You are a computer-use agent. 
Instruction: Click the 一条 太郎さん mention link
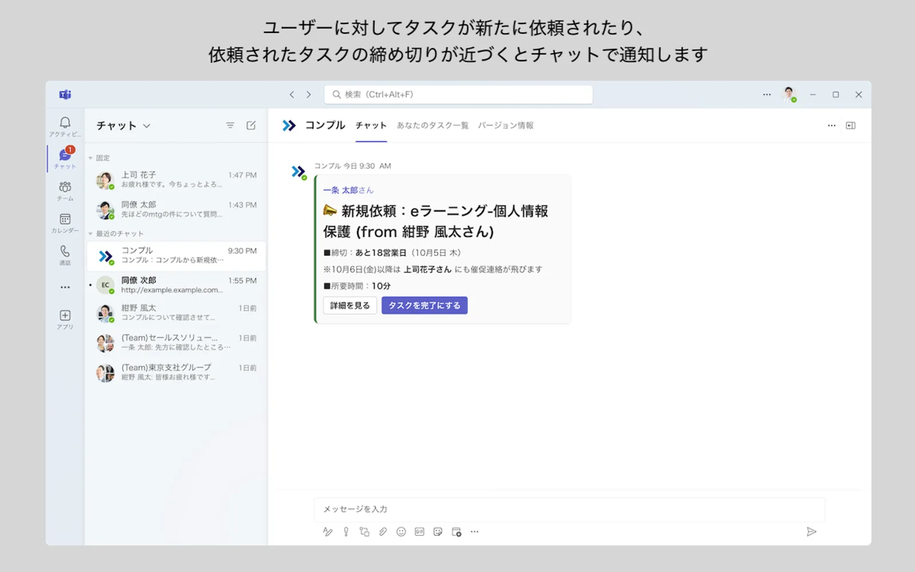point(348,190)
